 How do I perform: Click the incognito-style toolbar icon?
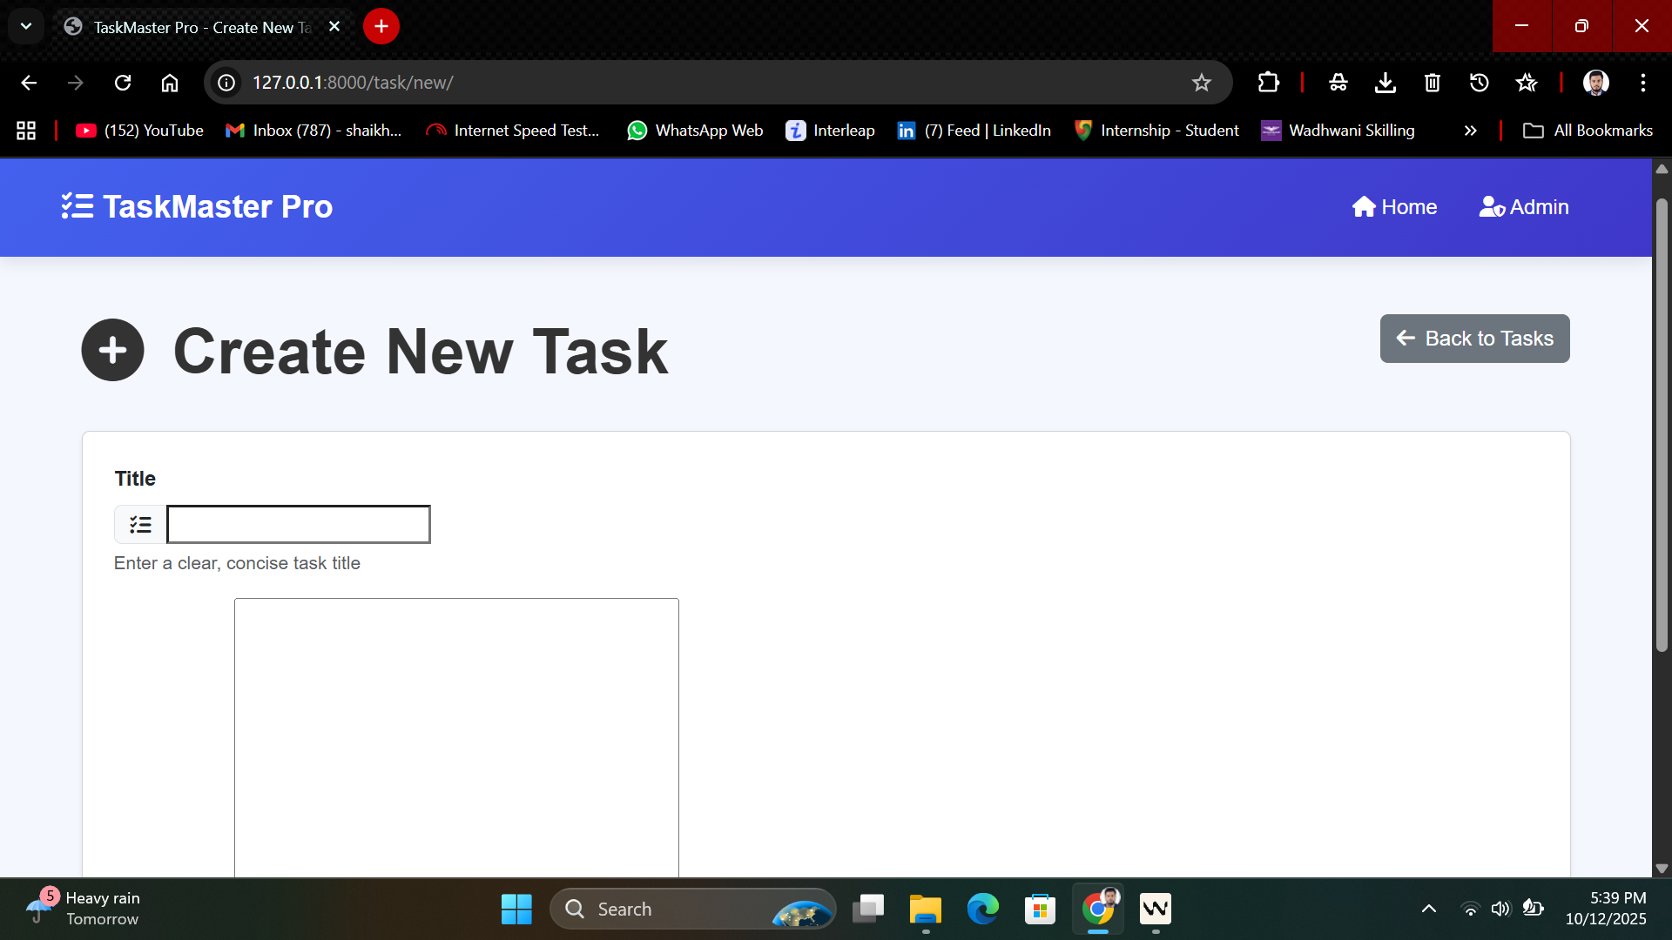tap(1338, 83)
